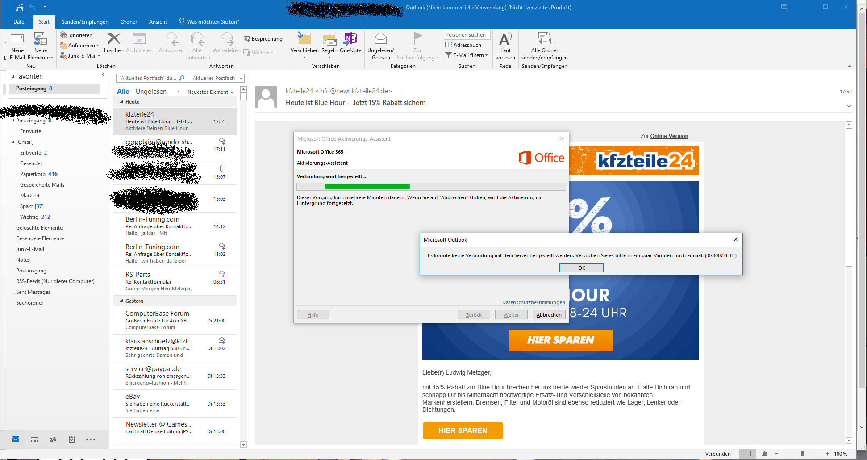Click Laut vorlesen icon
The width and height of the screenshot is (867, 460).
click(505, 39)
